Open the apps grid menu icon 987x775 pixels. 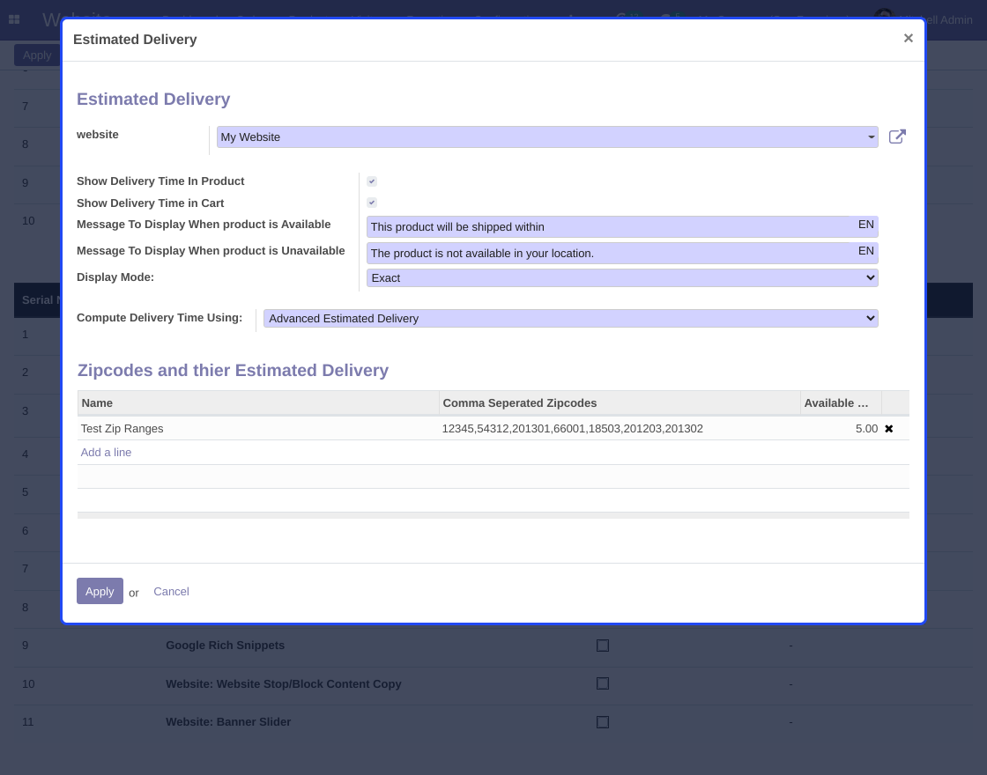14,19
